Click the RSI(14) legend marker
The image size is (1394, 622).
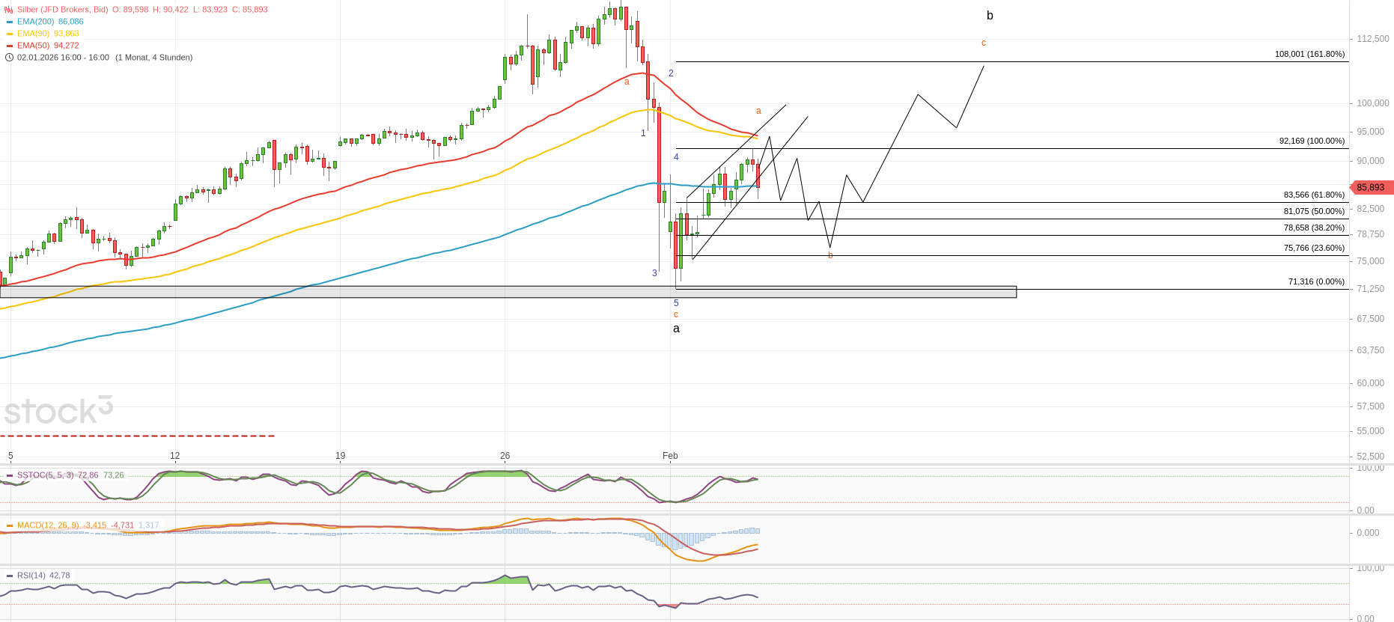[10, 576]
